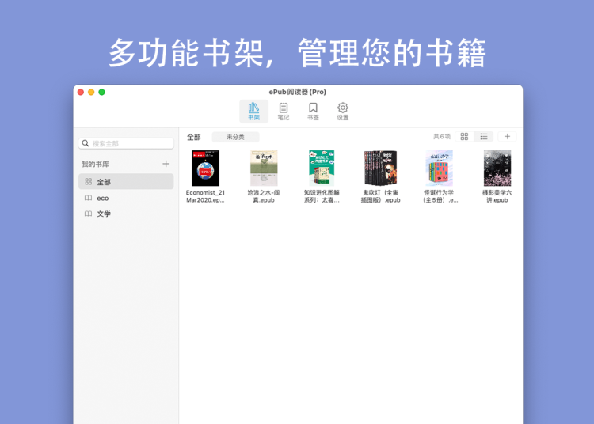Filter books by 未分类 tab
The image size is (594, 424).
235,137
